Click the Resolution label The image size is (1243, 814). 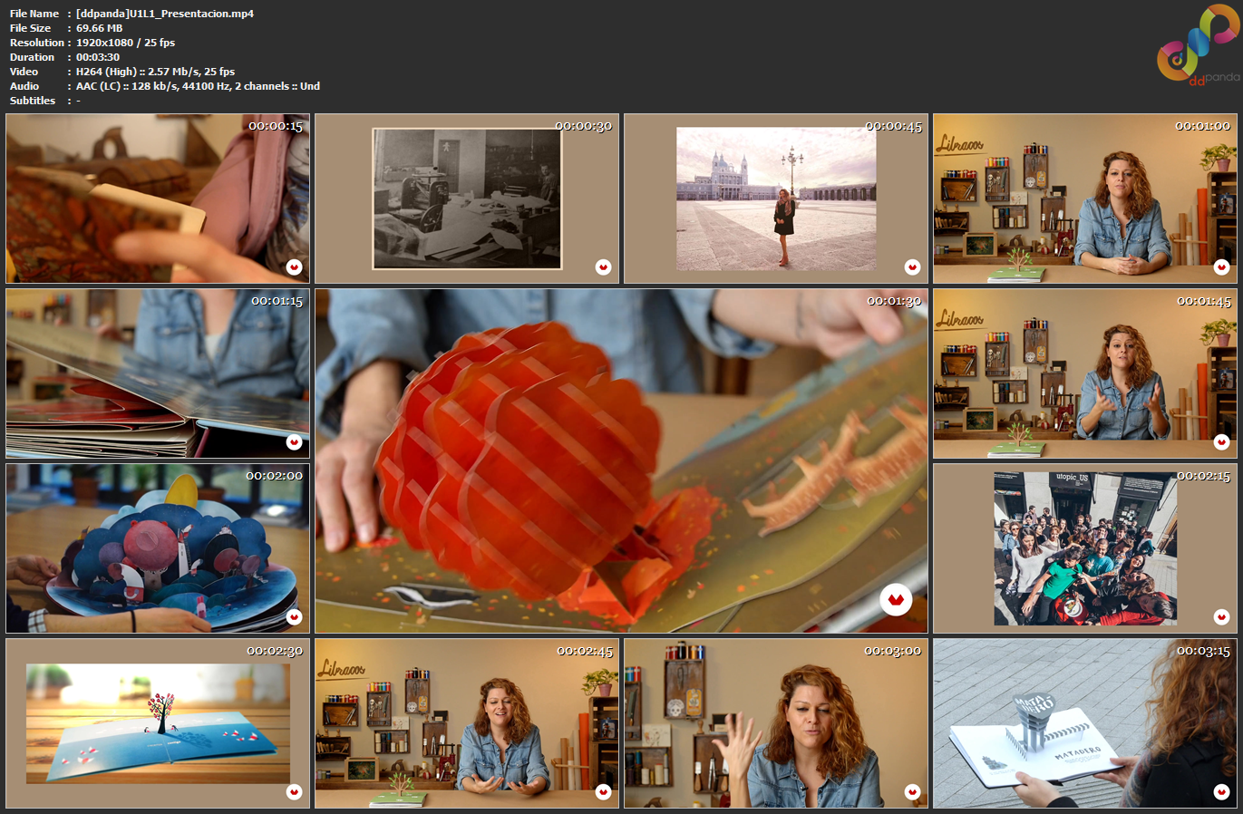37,43
